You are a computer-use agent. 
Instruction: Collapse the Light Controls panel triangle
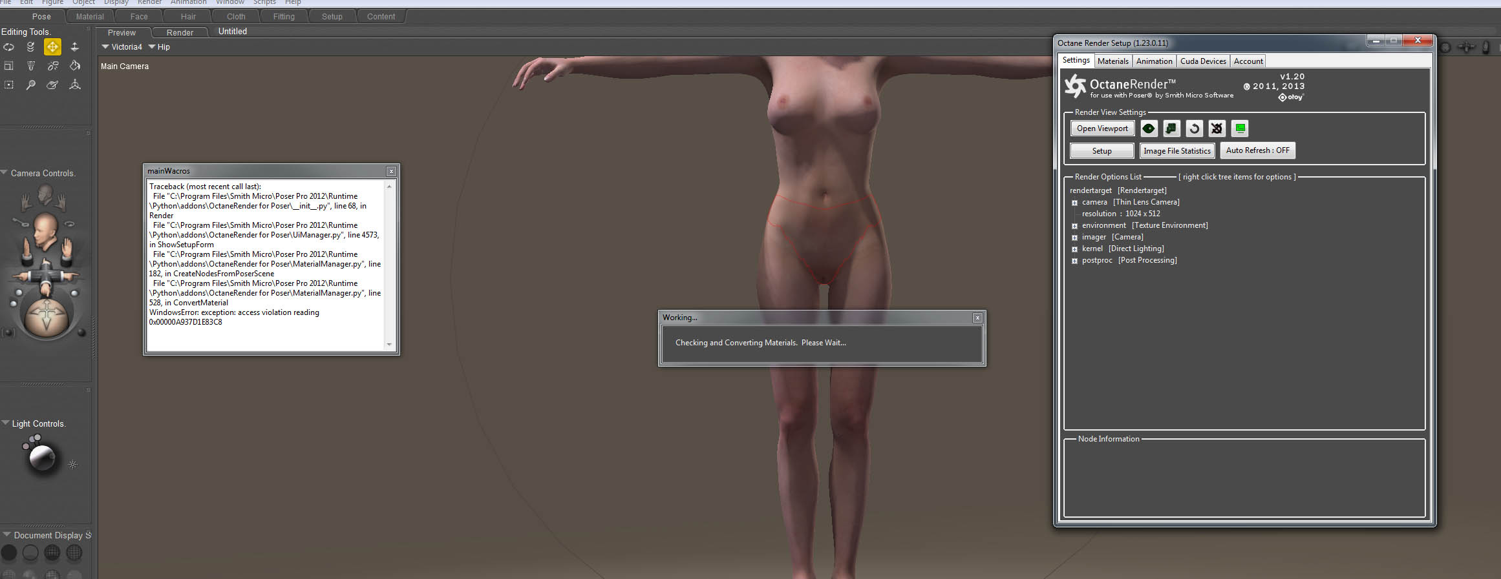coord(5,423)
